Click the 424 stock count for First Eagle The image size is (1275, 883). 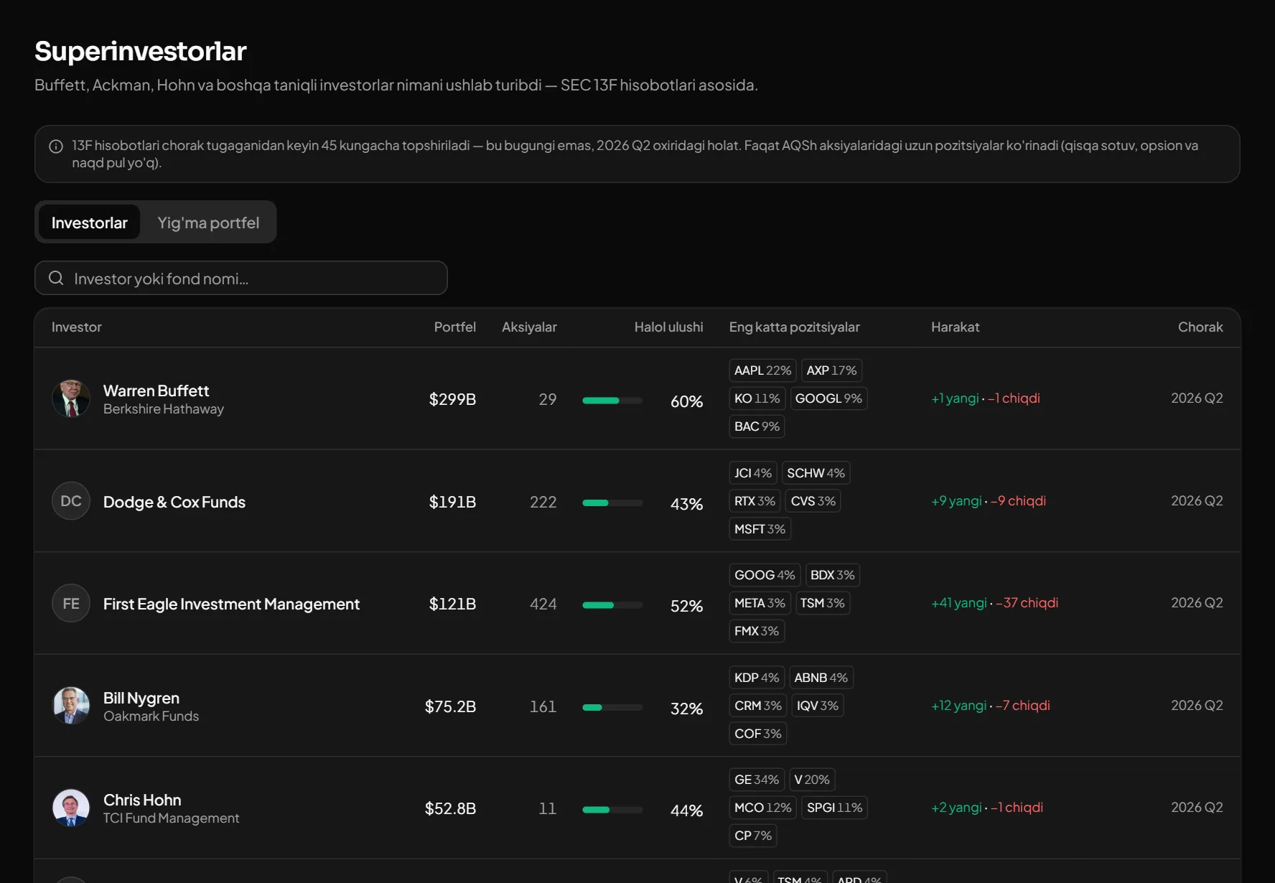point(543,604)
